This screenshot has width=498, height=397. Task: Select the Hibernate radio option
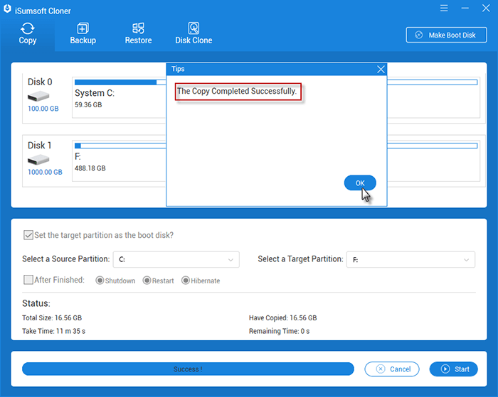(x=186, y=281)
